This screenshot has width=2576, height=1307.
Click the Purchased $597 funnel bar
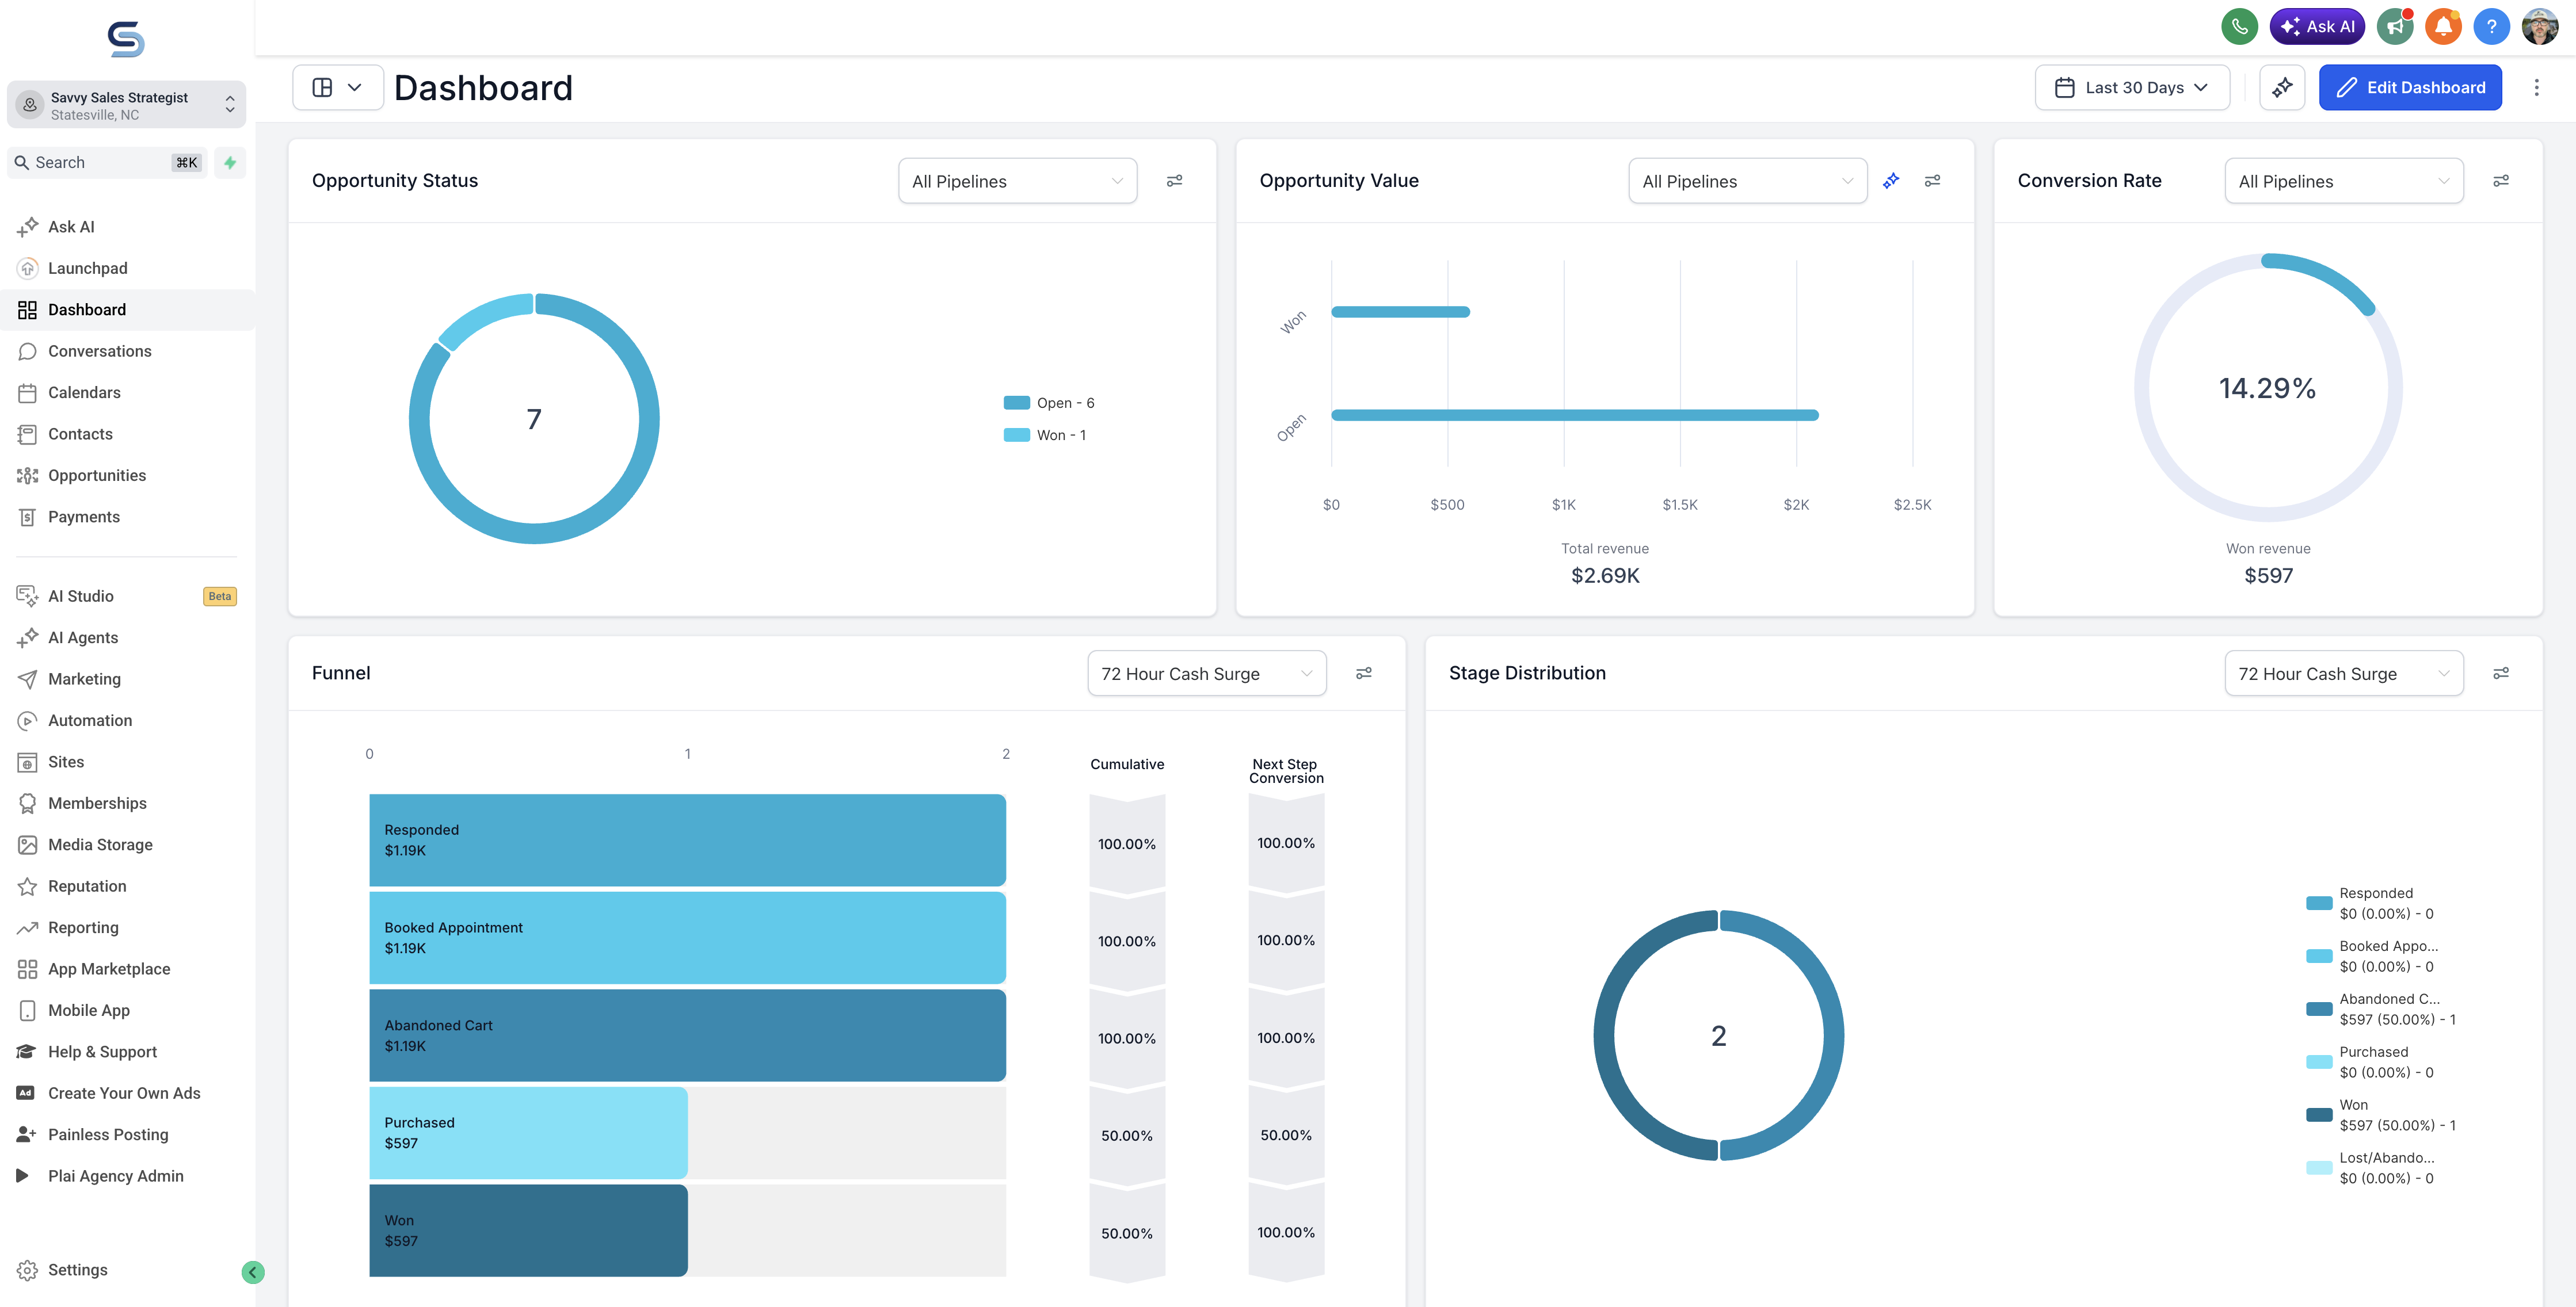(x=528, y=1133)
